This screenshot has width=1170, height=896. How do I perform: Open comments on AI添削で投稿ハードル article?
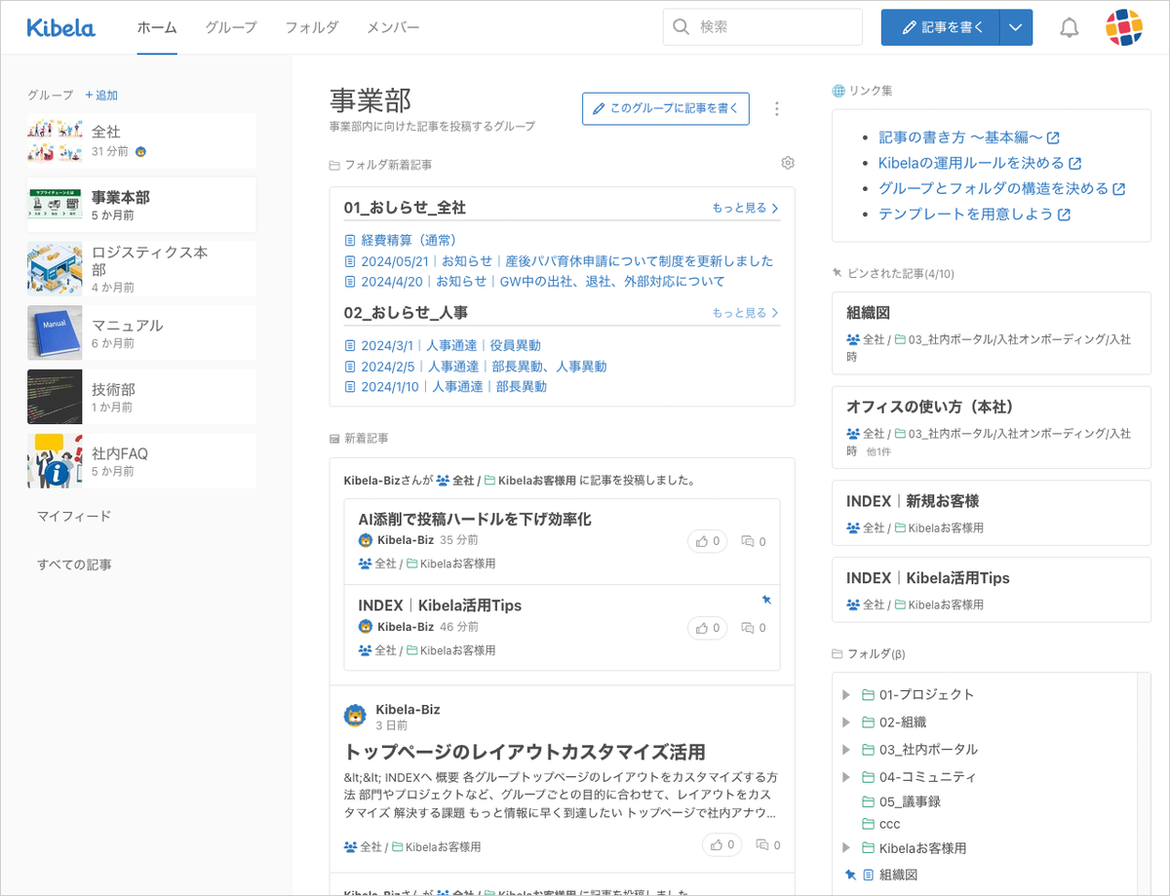[754, 541]
